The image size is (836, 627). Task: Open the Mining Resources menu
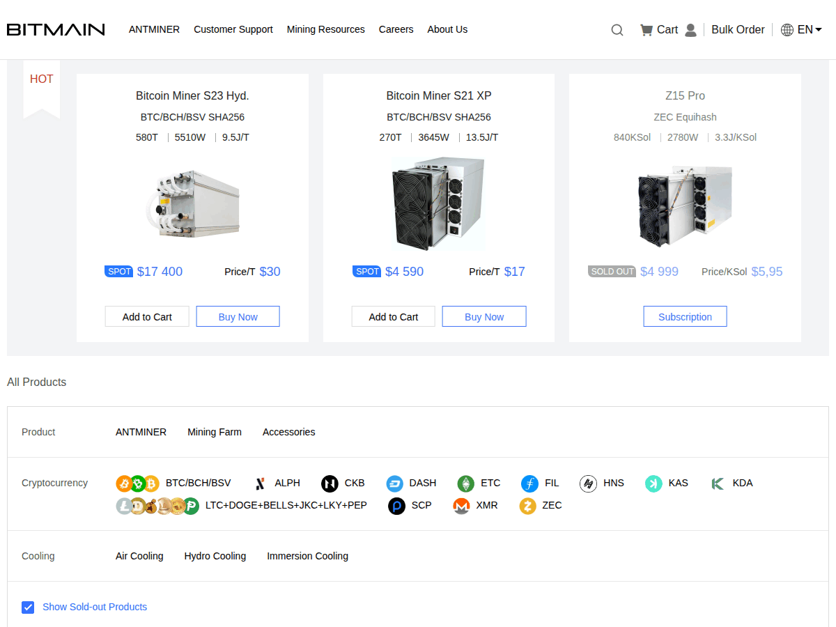pos(325,29)
